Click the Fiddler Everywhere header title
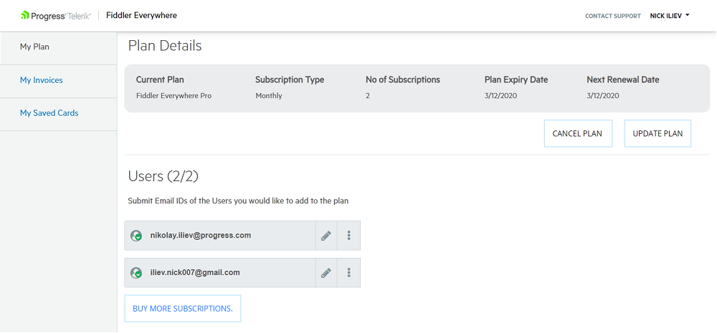The width and height of the screenshot is (717, 333). tap(141, 15)
